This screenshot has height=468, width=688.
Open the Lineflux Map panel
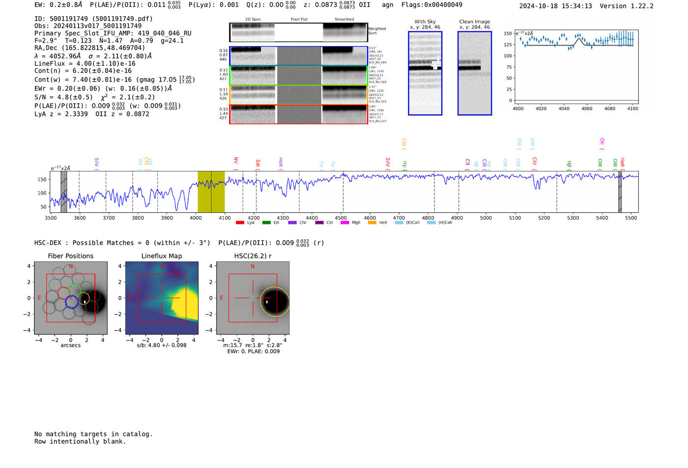coord(162,298)
